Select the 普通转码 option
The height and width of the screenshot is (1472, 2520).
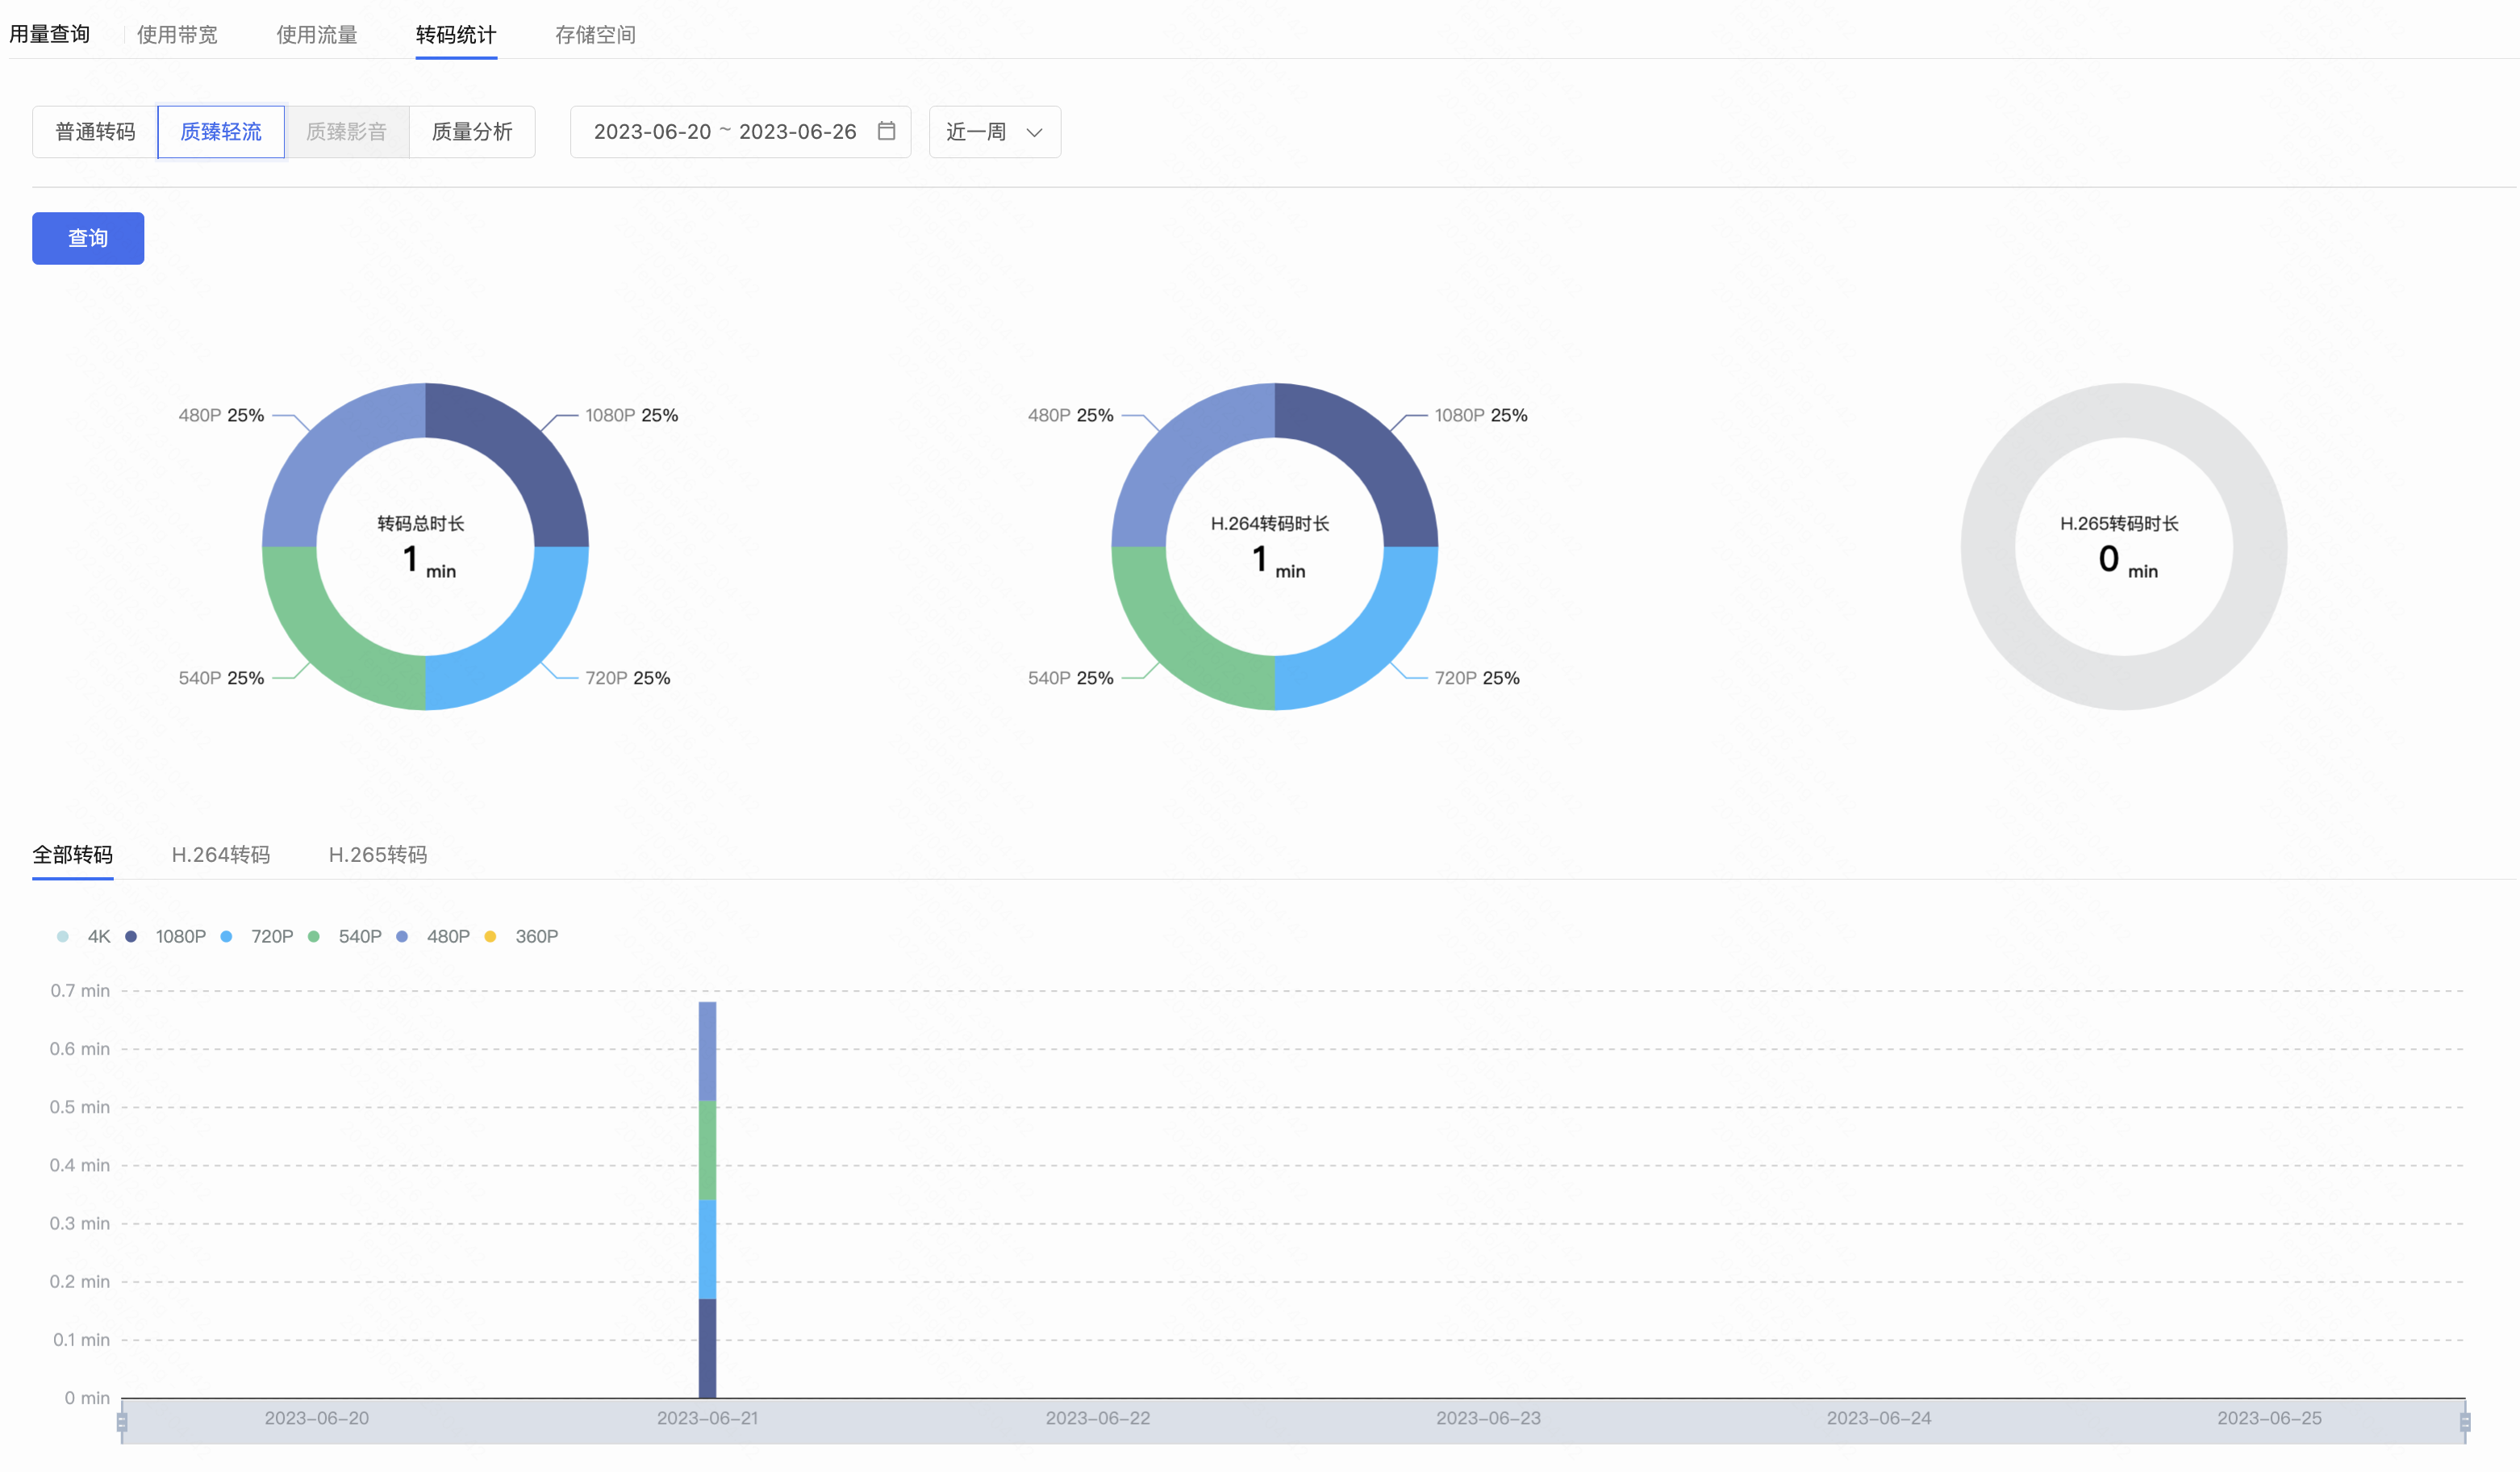95,132
